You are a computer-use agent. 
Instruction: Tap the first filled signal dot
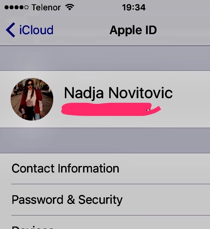tap(6, 7)
